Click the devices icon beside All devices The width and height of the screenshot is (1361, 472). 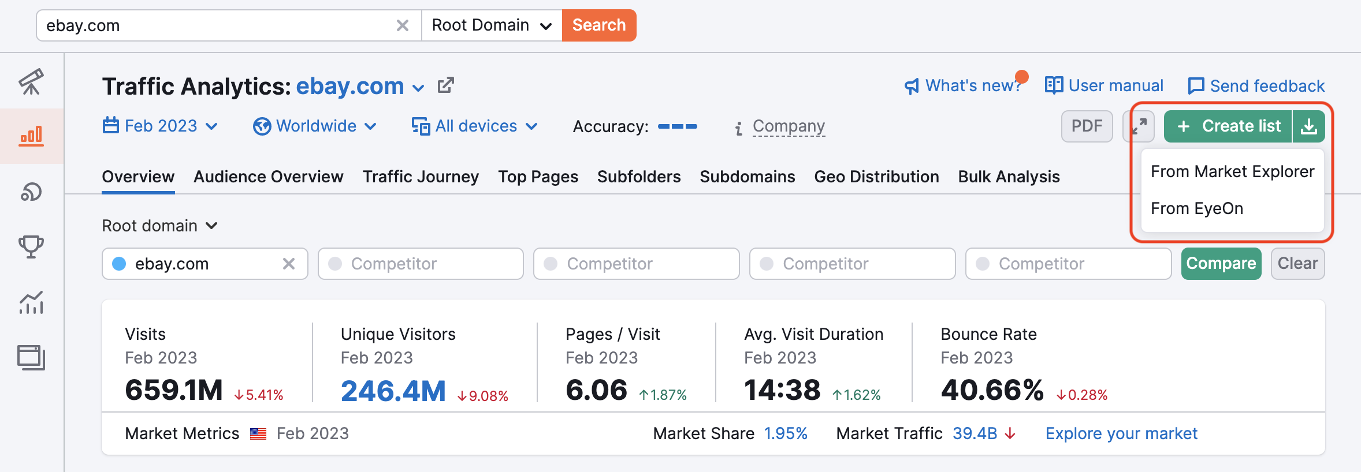(421, 126)
